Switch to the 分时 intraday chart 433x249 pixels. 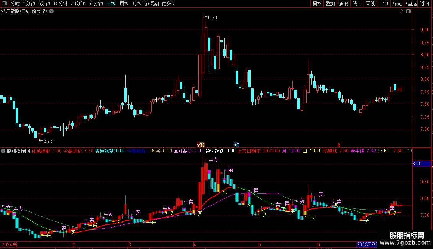pyautogui.click(x=15, y=3)
